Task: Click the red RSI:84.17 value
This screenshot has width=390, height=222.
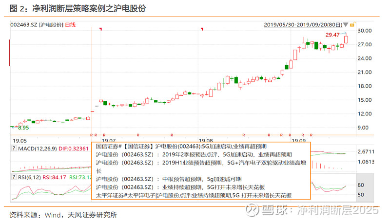Action: point(54,177)
